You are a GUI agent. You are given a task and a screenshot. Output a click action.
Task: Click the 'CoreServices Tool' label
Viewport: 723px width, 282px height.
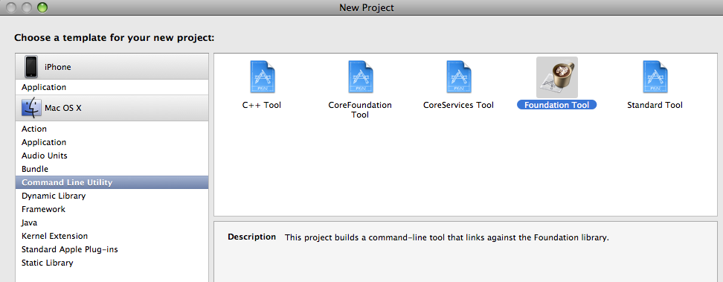[x=458, y=105]
